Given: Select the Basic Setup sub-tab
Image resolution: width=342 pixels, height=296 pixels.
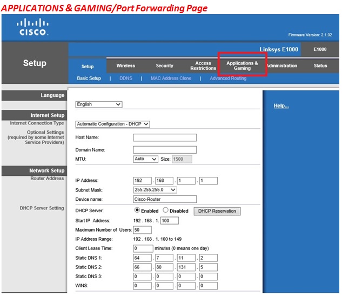Looking at the screenshot, I should coord(89,78).
